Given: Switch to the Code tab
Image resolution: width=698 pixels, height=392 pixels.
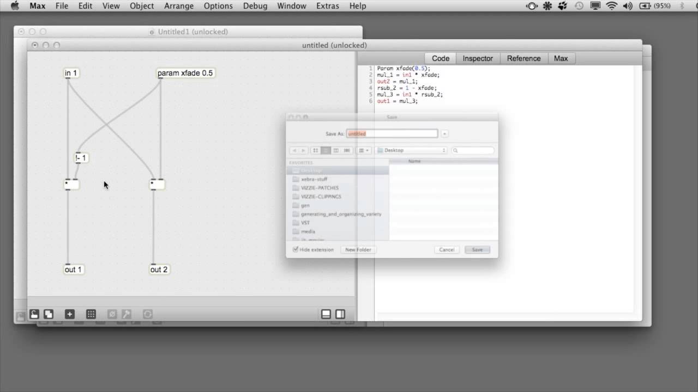Looking at the screenshot, I should pos(441,58).
